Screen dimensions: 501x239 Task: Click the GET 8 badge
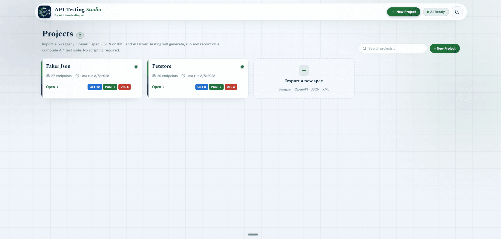(x=202, y=87)
